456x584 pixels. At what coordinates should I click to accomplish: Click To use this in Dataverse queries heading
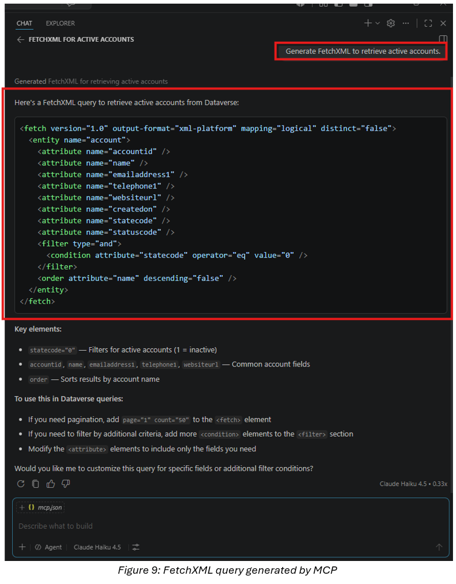tap(69, 399)
